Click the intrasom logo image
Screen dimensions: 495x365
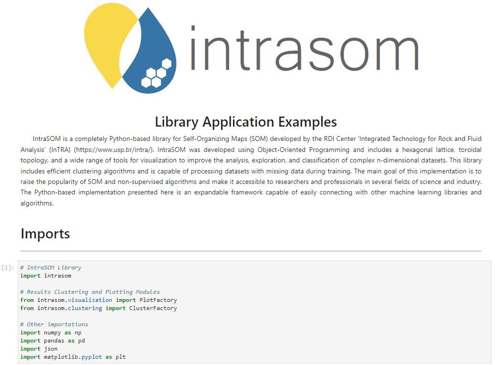pos(251,48)
